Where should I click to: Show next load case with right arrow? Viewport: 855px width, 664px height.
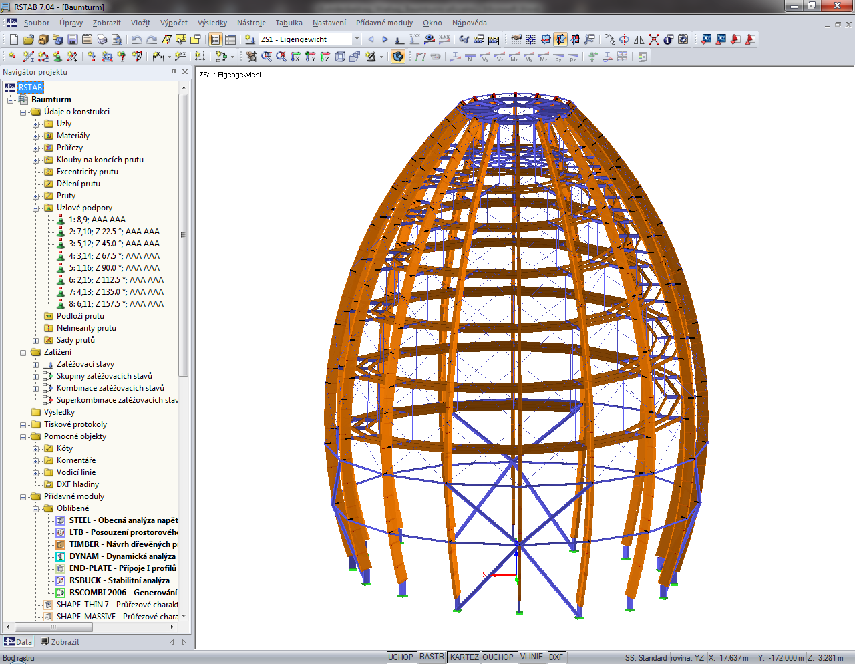point(385,40)
